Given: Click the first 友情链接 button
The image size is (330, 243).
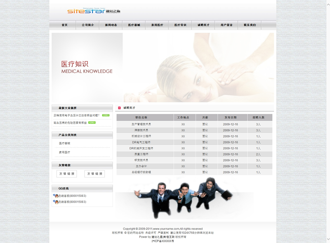Looking at the screenshot, I should pyautogui.click(x=66, y=174).
